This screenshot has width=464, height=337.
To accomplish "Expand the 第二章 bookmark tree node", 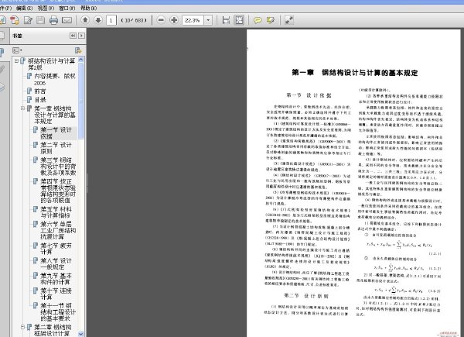I will pos(22,327).
